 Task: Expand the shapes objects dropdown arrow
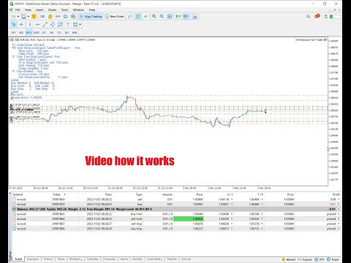click(x=80, y=24)
